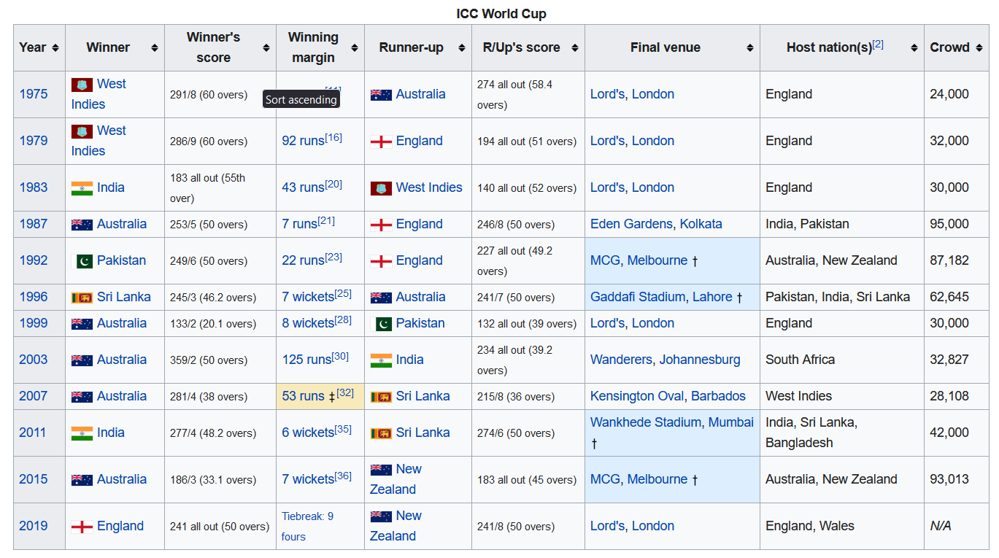Open London link in 2019 row

click(x=653, y=526)
